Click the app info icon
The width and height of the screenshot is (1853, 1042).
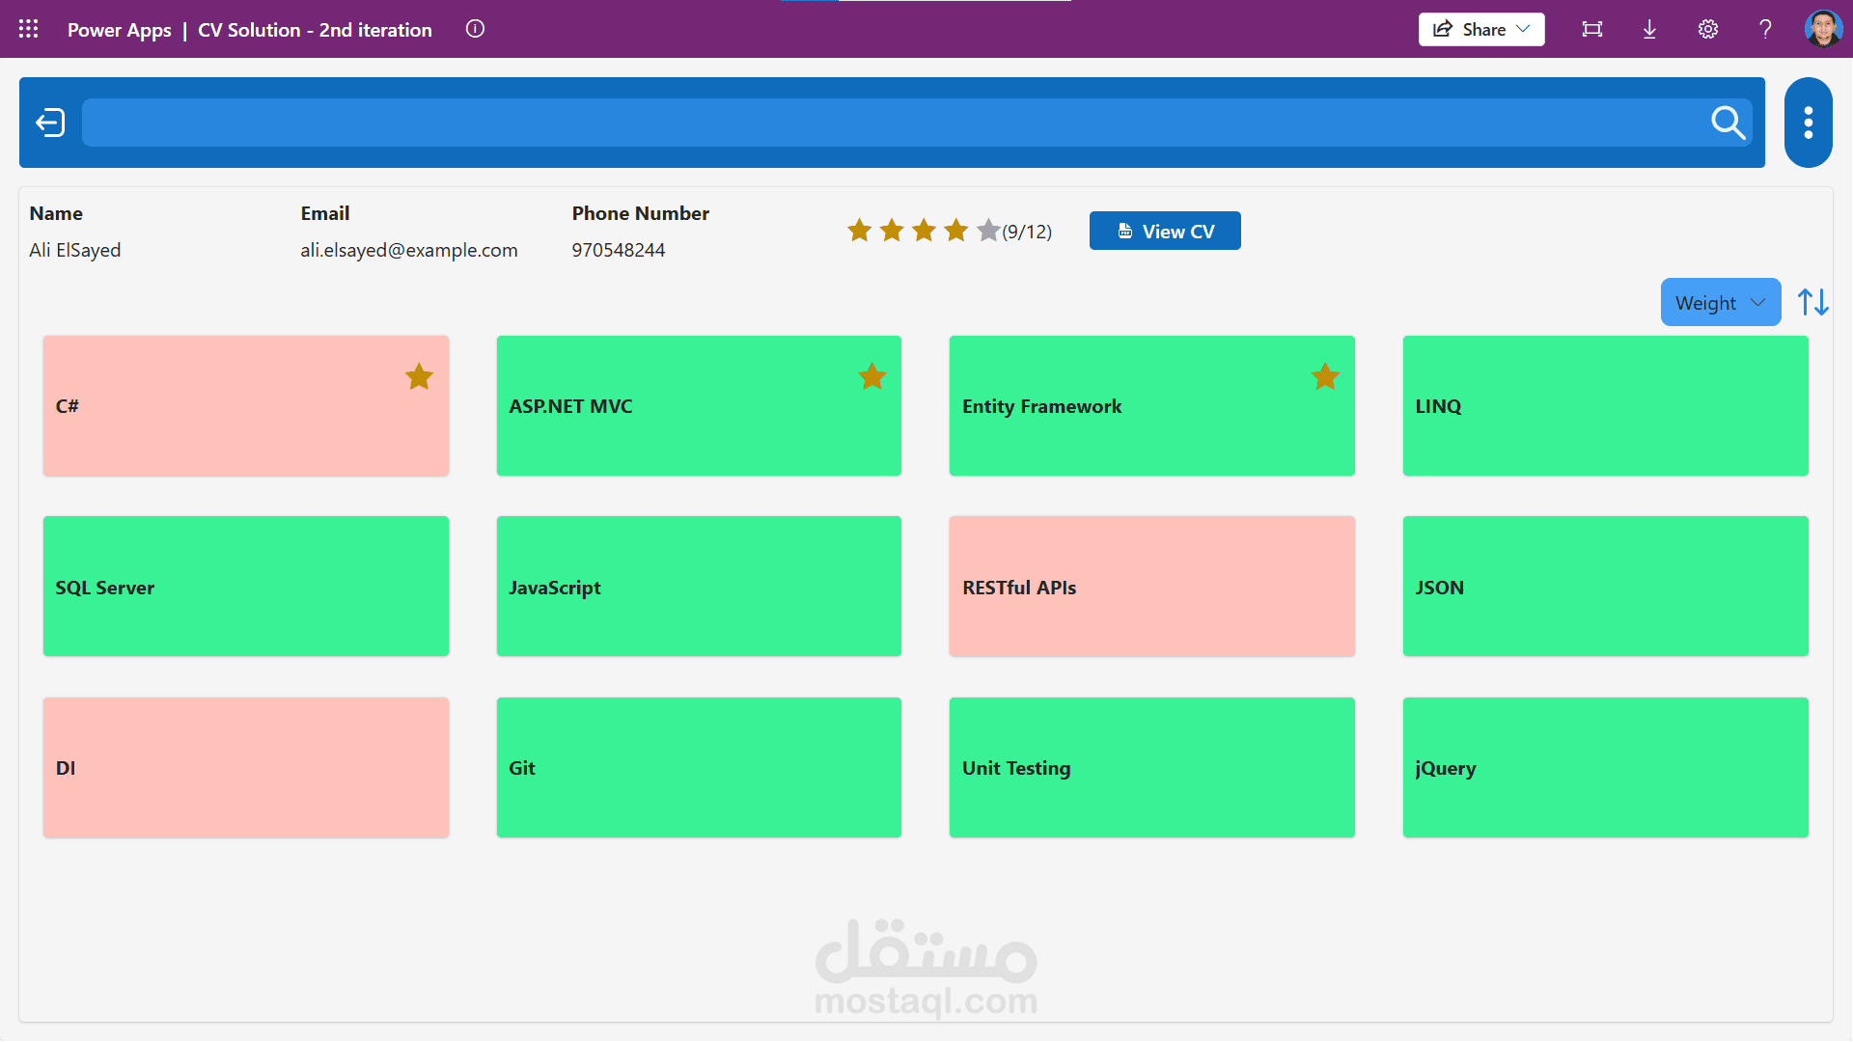[x=475, y=29]
